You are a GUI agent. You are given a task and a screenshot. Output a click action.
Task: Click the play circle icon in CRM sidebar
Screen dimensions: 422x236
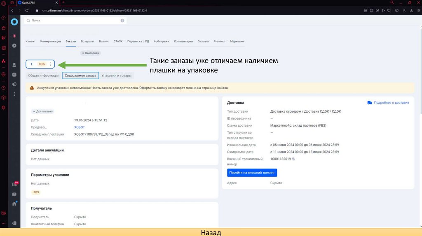pos(14,46)
